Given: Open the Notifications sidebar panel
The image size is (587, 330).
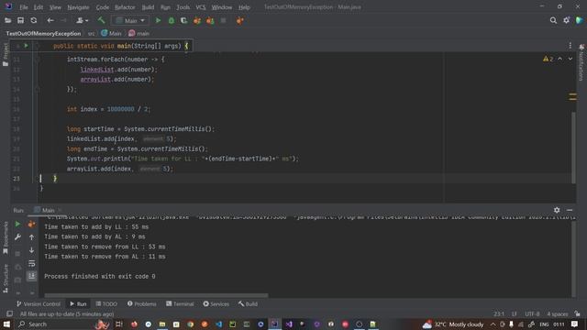Looking at the screenshot, I should [x=581, y=62].
